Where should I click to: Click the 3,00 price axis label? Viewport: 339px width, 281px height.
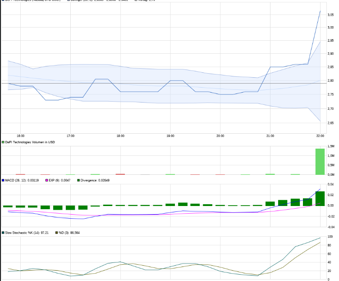[x=330, y=28]
